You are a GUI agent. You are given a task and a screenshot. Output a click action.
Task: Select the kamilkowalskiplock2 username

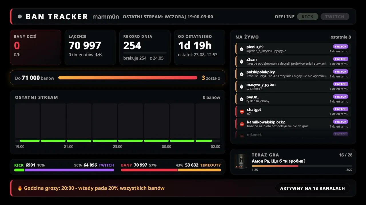(266, 122)
